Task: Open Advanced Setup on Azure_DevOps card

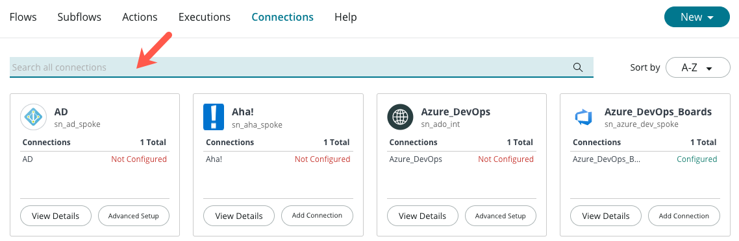Action: [501, 216]
